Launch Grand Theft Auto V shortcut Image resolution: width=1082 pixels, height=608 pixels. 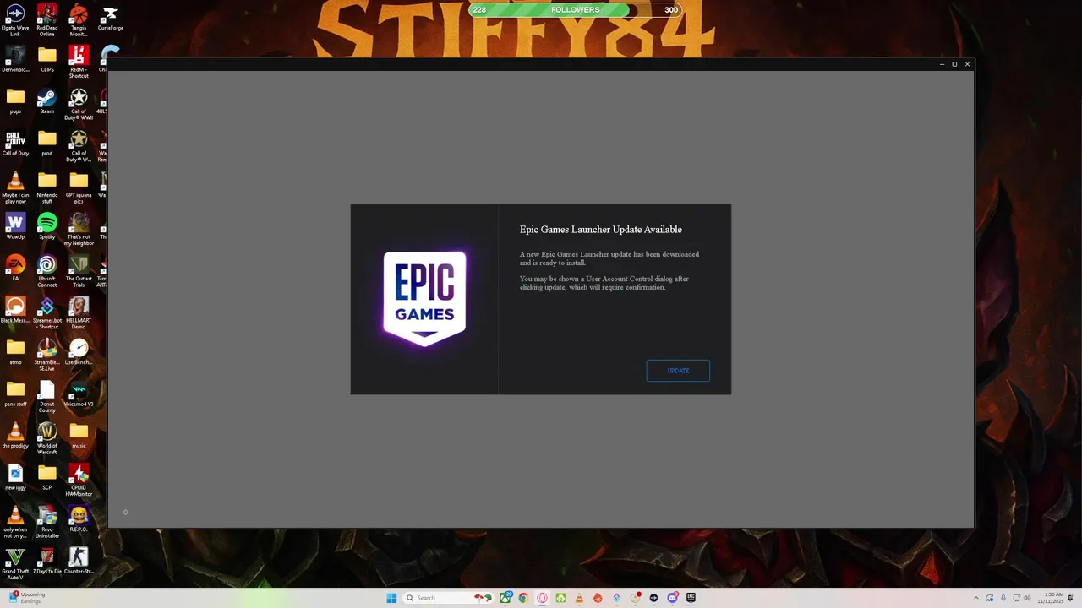15,563
